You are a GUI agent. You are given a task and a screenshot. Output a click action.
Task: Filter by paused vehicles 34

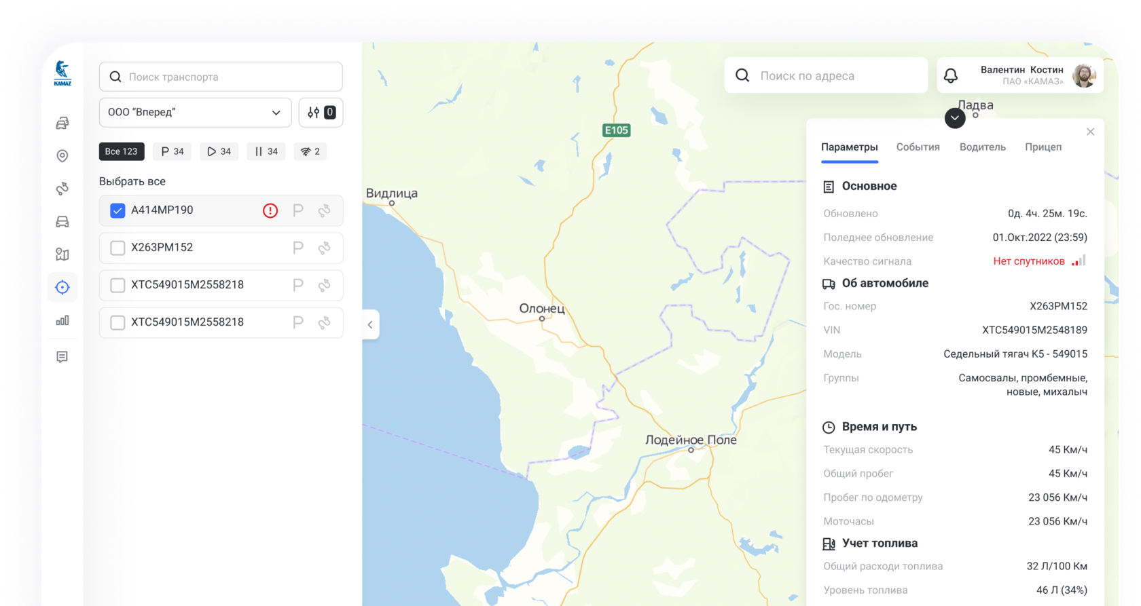click(x=266, y=151)
